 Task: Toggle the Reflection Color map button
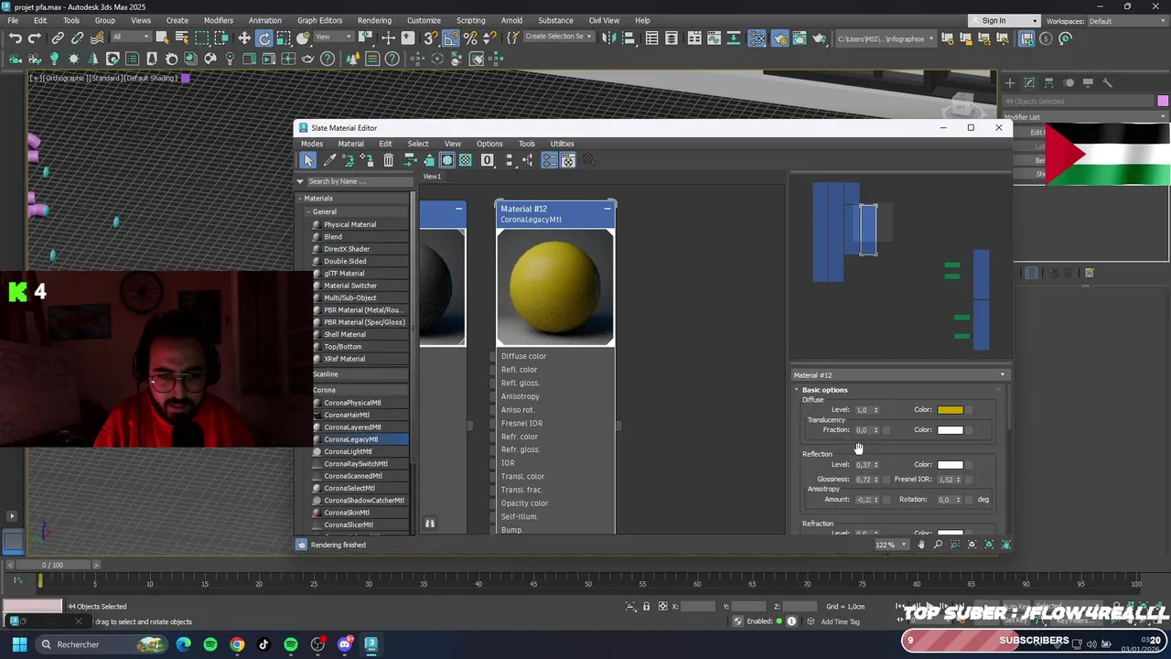coord(970,465)
